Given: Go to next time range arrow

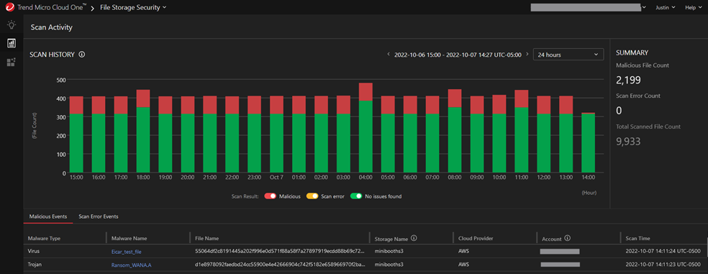Looking at the screenshot, I should (x=527, y=54).
